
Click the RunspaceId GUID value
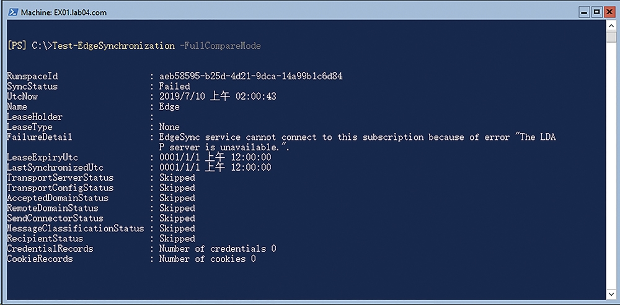(250, 76)
